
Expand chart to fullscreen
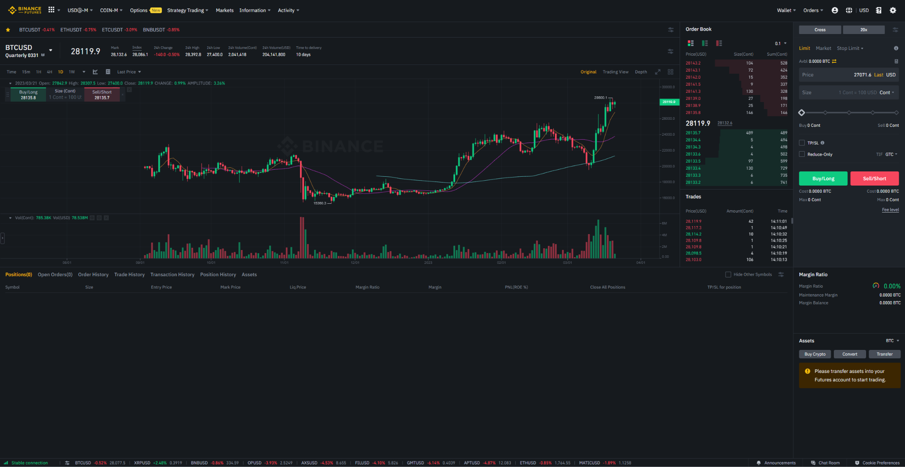click(658, 72)
